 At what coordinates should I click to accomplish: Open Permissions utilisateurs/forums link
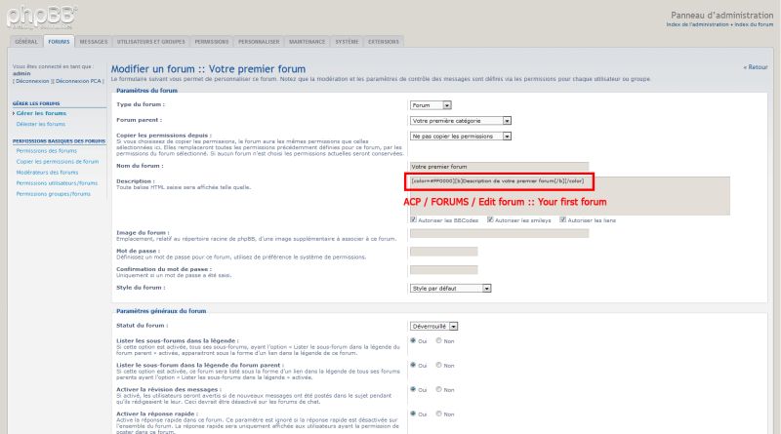pos(57,183)
